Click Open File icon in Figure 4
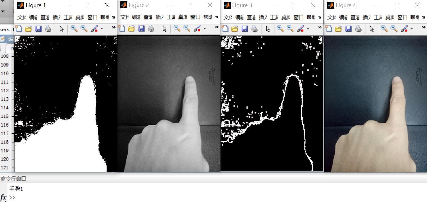The image size is (427, 202). [x=338, y=29]
